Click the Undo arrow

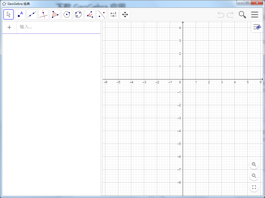[220, 15]
